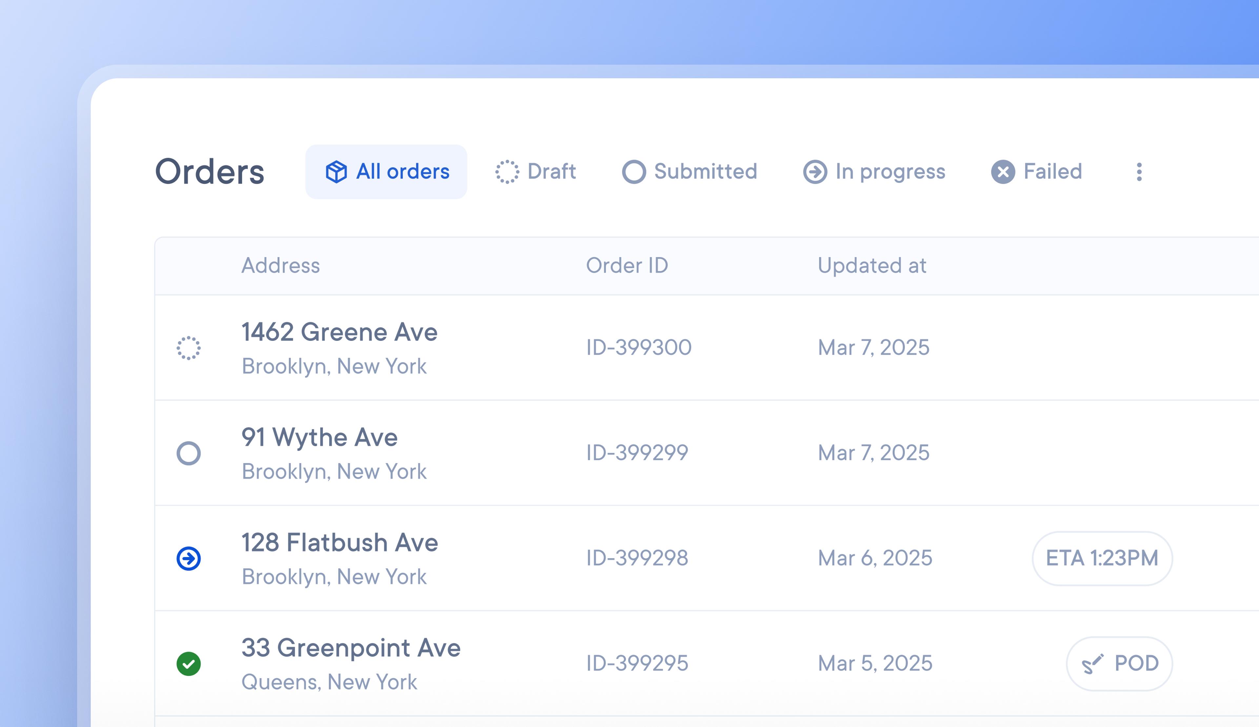1259x727 pixels.
Task: Click green check icon for 33 Greenpoint Ave
Action: 189,664
